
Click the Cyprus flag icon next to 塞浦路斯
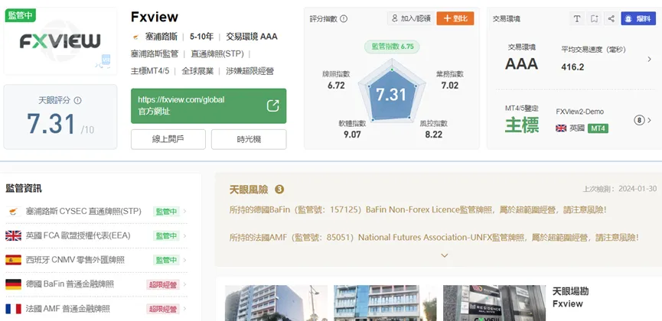tap(136, 37)
